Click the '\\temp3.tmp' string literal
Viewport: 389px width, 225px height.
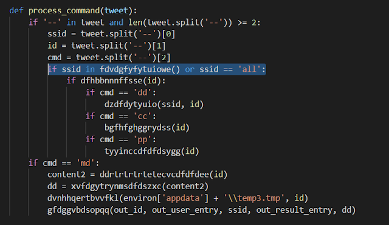click(x=254, y=198)
